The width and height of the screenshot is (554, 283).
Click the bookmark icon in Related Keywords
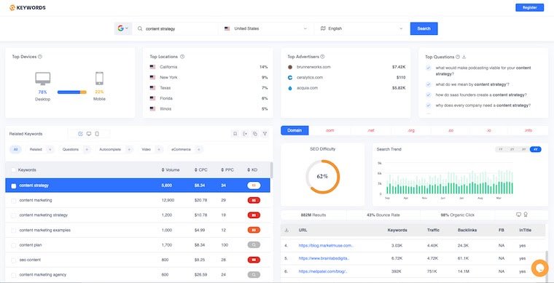235,134
